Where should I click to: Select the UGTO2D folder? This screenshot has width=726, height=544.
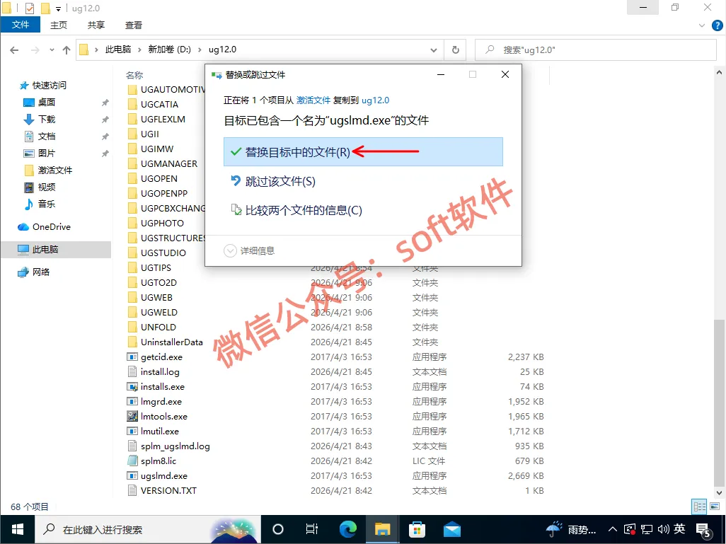159,282
